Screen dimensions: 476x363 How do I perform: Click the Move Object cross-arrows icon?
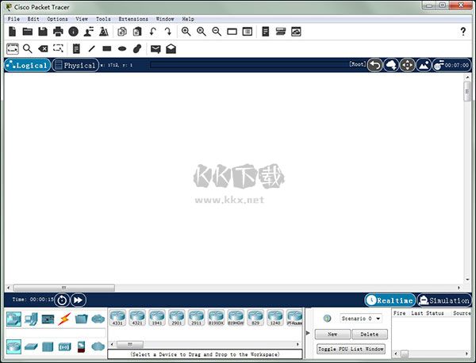click(408, 65)
